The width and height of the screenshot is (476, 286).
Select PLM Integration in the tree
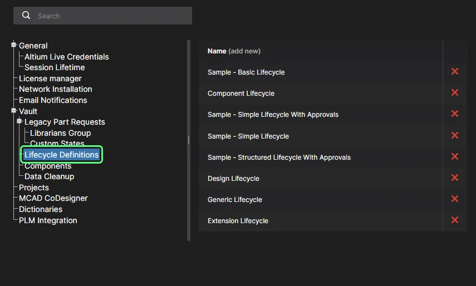point(48,220)
